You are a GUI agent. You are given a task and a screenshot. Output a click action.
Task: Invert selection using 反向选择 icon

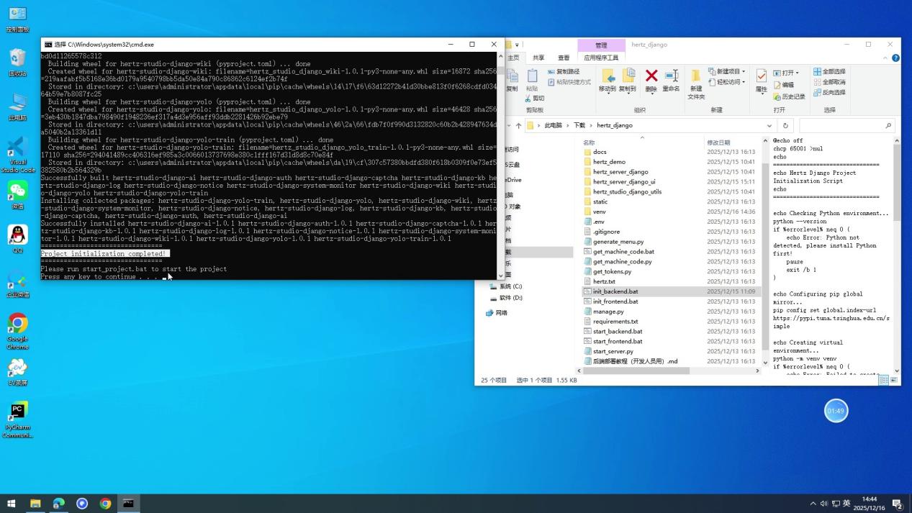[x=831, y=94]
